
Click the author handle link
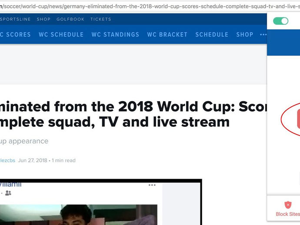coord(7,160)
